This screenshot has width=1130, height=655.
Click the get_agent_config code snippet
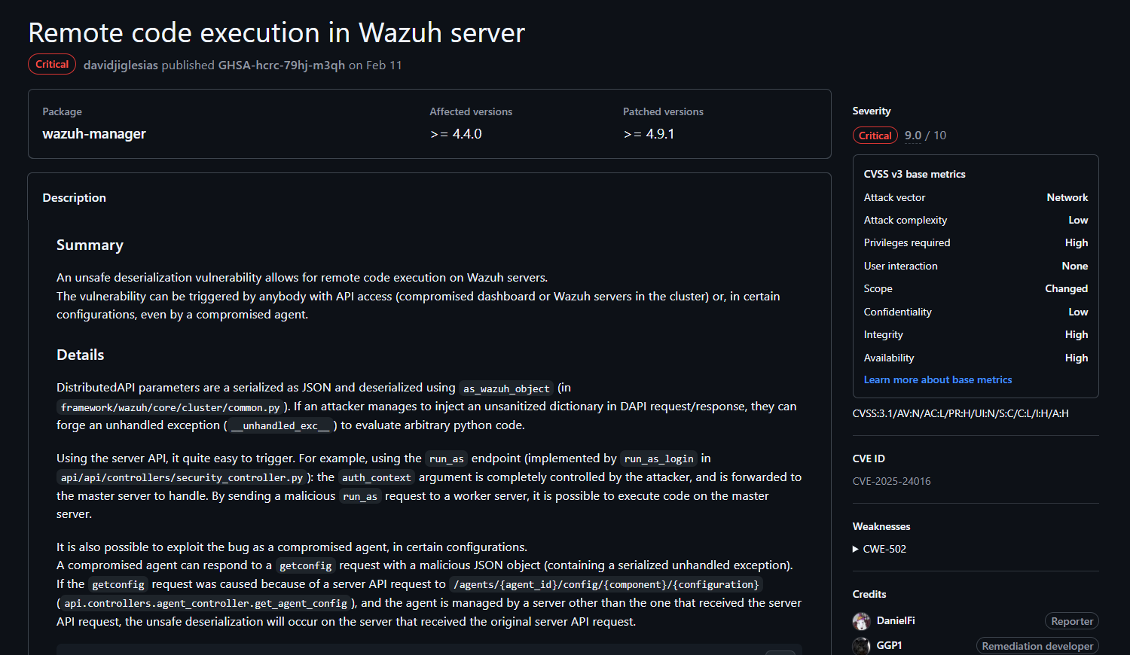click(x=205, y=603)
